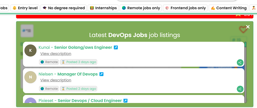Expand Nielsen job View description

coord(56,80)
